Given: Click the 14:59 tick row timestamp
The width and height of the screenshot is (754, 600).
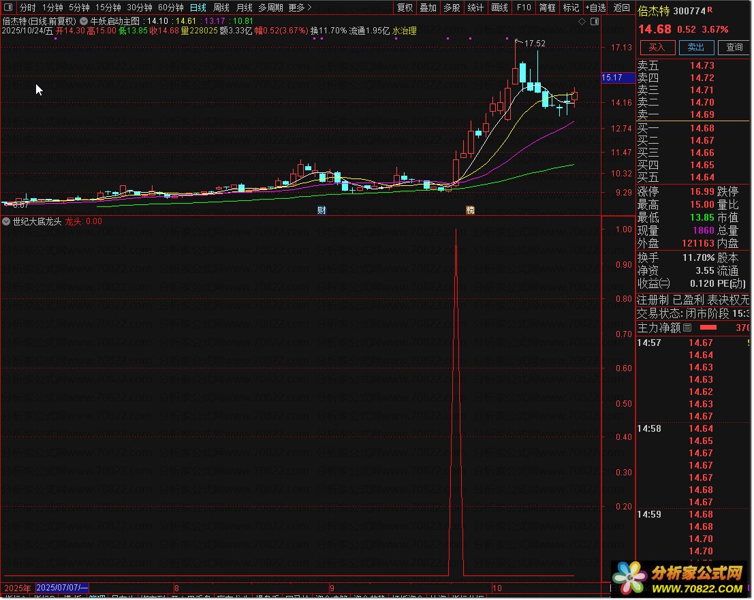Looking at the screenshot, I should point(649,514).
